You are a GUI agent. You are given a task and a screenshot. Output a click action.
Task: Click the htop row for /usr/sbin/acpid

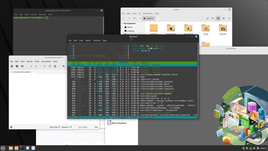[x=132, y=96]
